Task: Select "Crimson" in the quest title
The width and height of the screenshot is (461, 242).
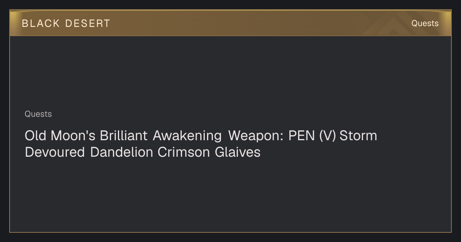Action: [x=184, y=152]
